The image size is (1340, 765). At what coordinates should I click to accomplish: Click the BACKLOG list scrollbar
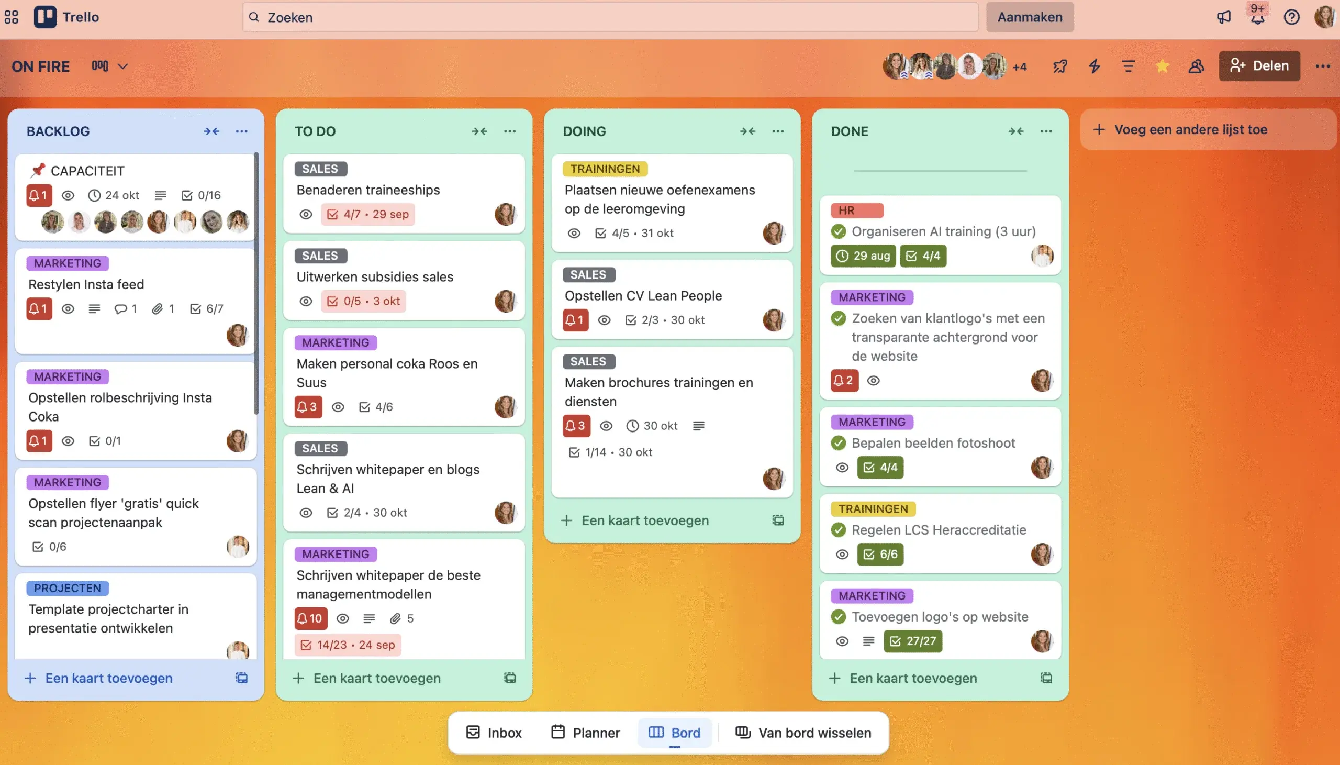(256, 284)
